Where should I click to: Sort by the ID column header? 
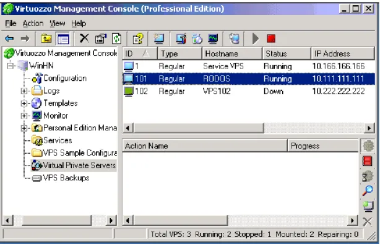(140, 54)
